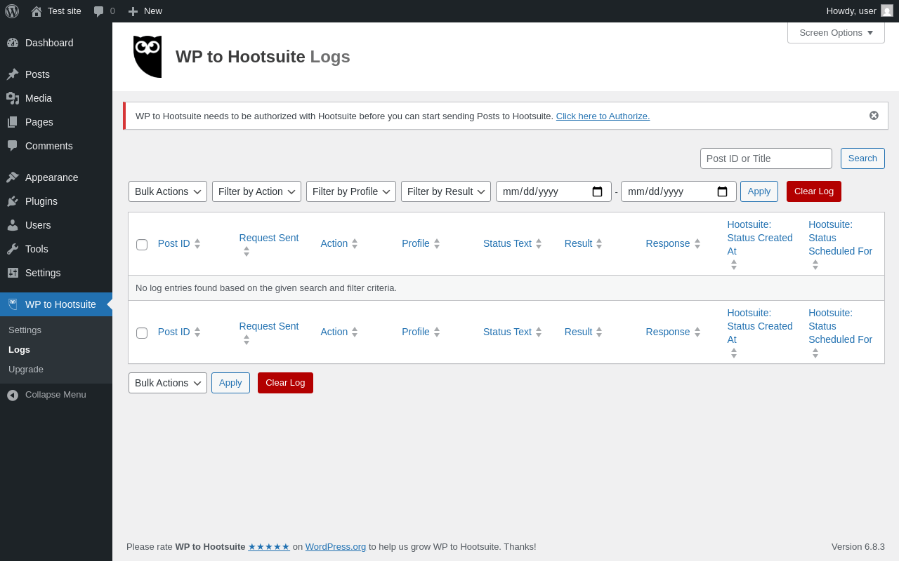
Task: Check select-all box in table footer
Action: click(142, 333)
